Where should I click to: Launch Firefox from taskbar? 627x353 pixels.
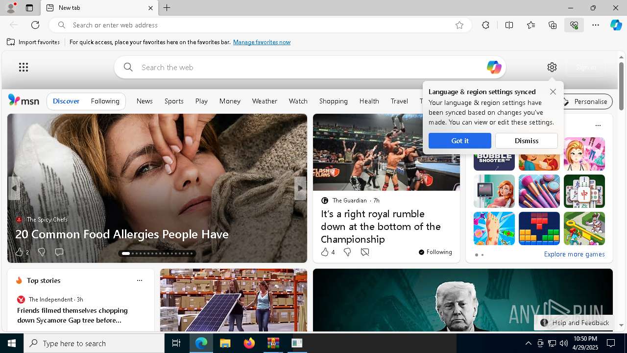pos(249,343)
